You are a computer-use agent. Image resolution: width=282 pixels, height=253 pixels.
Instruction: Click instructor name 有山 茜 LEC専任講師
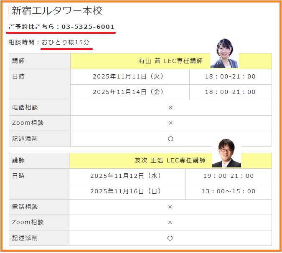(170, 61)
